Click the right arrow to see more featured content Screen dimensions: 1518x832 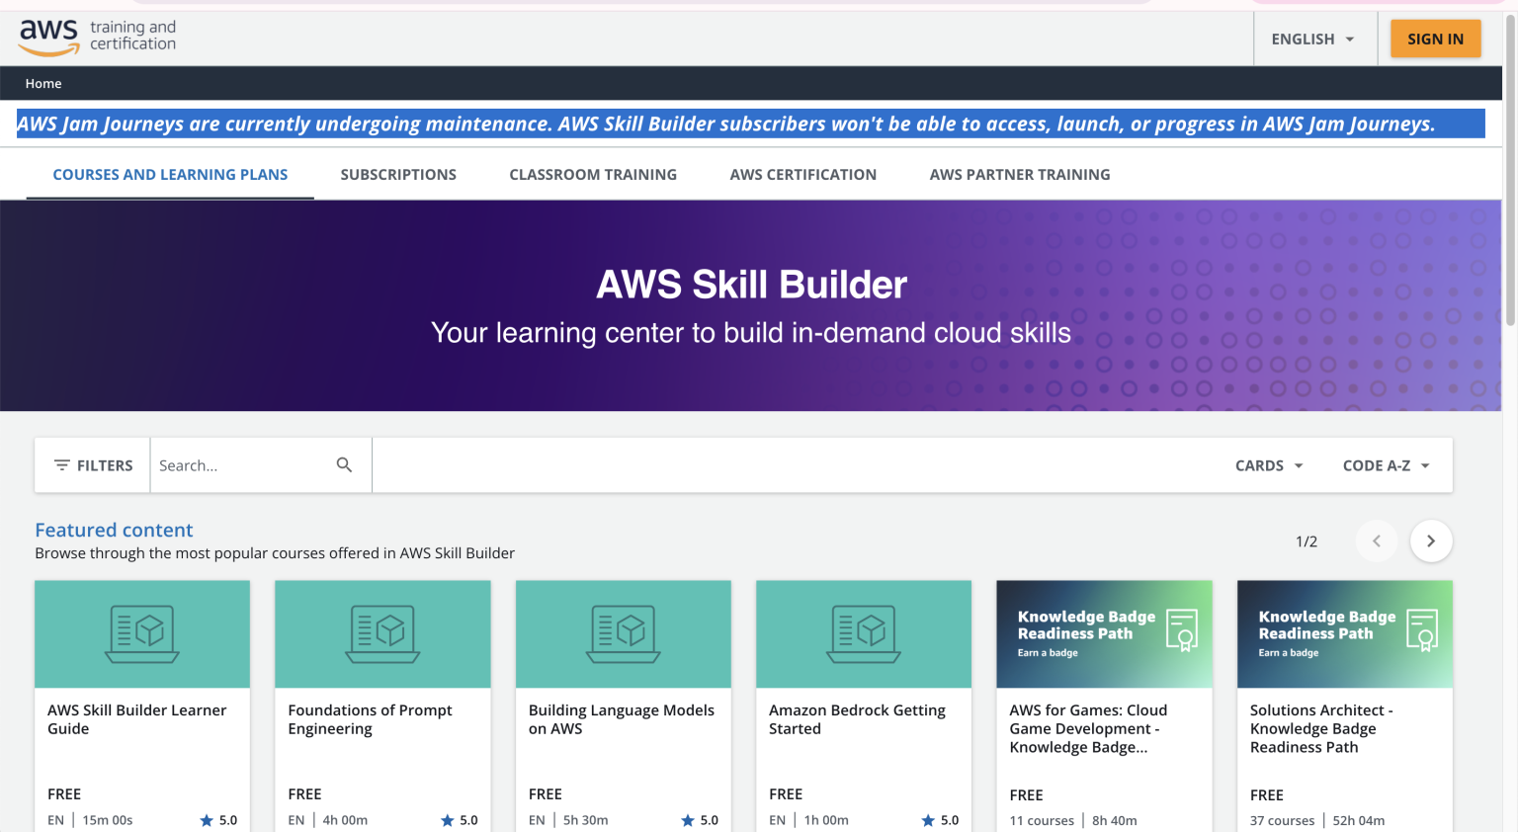pos(1431,541)
